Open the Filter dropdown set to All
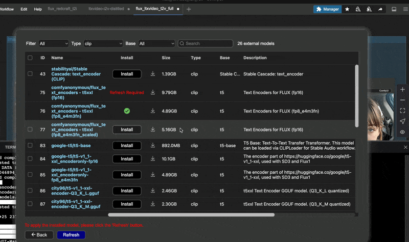 54,43
